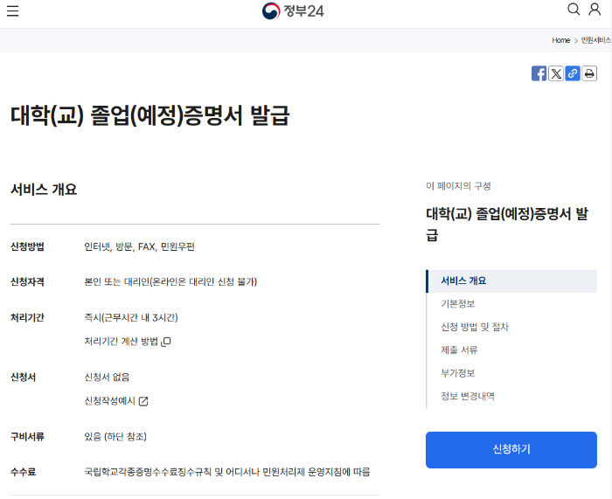Click the 이 페이지의 구성 label
Screen dimensions: 612x499
click(x=458, y=186)
